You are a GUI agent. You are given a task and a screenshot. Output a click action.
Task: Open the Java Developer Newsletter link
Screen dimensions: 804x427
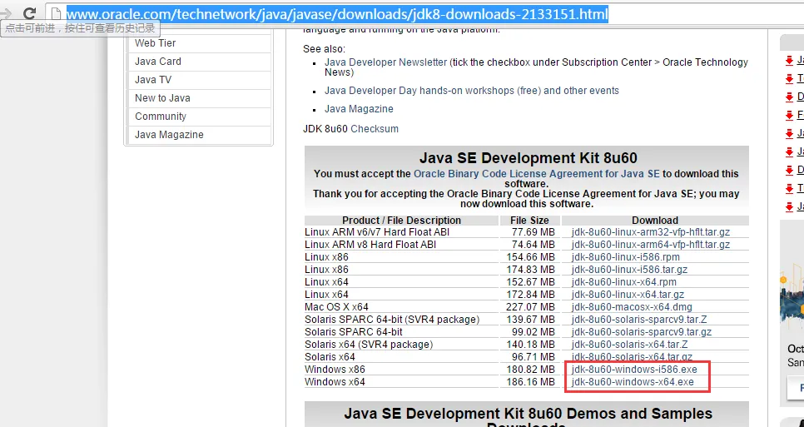[x=385, y=62]
